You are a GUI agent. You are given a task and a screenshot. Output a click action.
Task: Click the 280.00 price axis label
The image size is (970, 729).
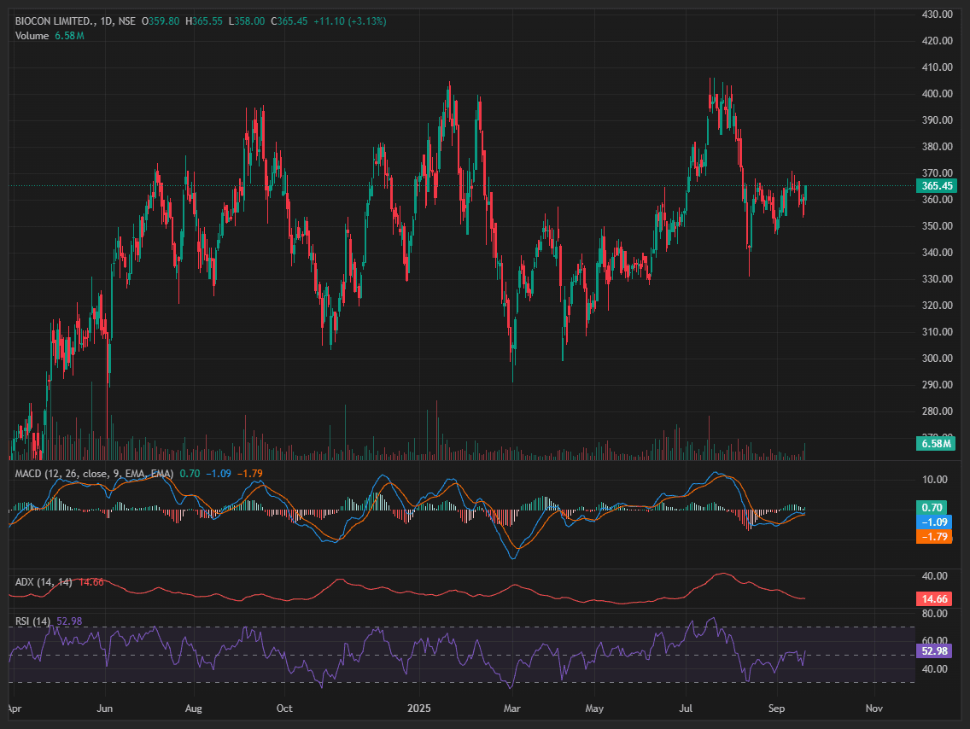937,411
